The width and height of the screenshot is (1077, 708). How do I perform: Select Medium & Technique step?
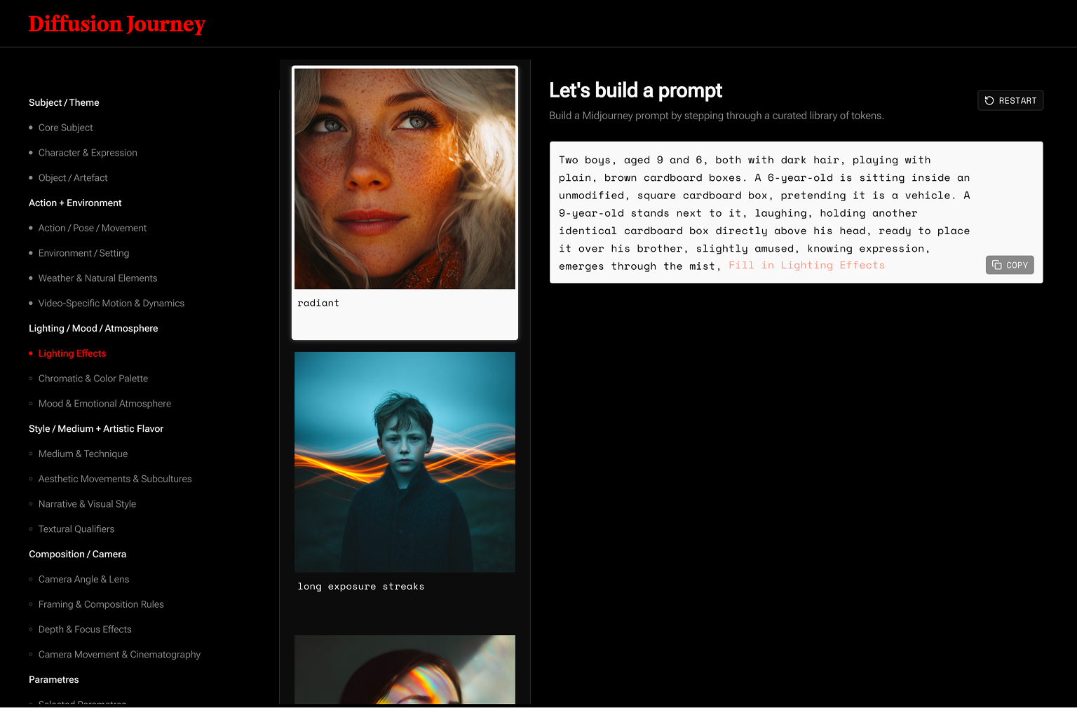click(83, 454)
